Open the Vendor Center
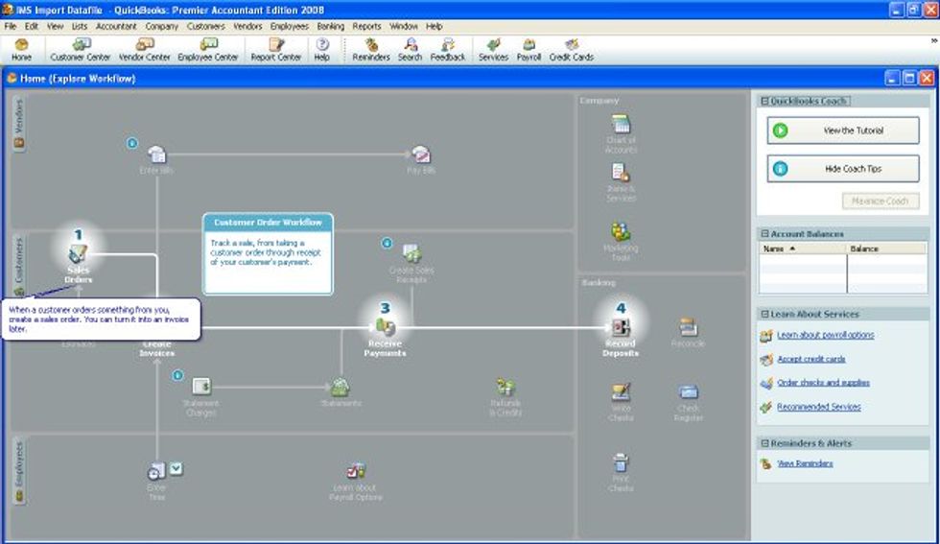940x544 pixels. tap(145, 49)
